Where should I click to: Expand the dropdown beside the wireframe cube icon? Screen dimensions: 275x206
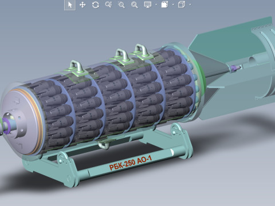click(x=190, y=5)
